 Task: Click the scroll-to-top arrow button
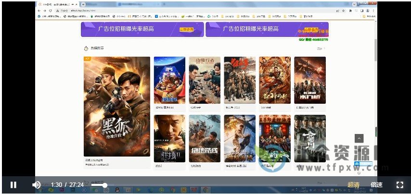359,138
